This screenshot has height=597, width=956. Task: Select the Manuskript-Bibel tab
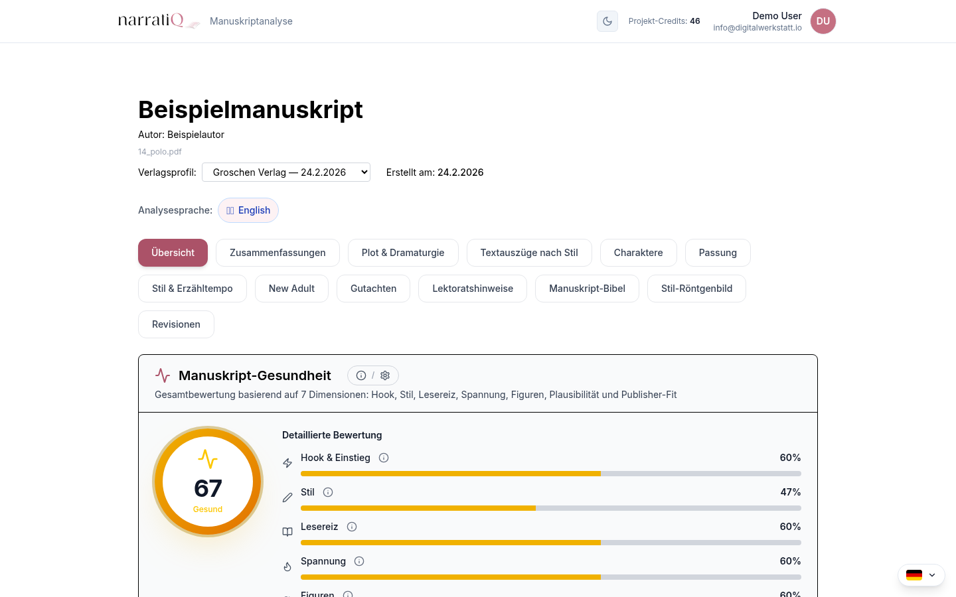click(587, 289)
